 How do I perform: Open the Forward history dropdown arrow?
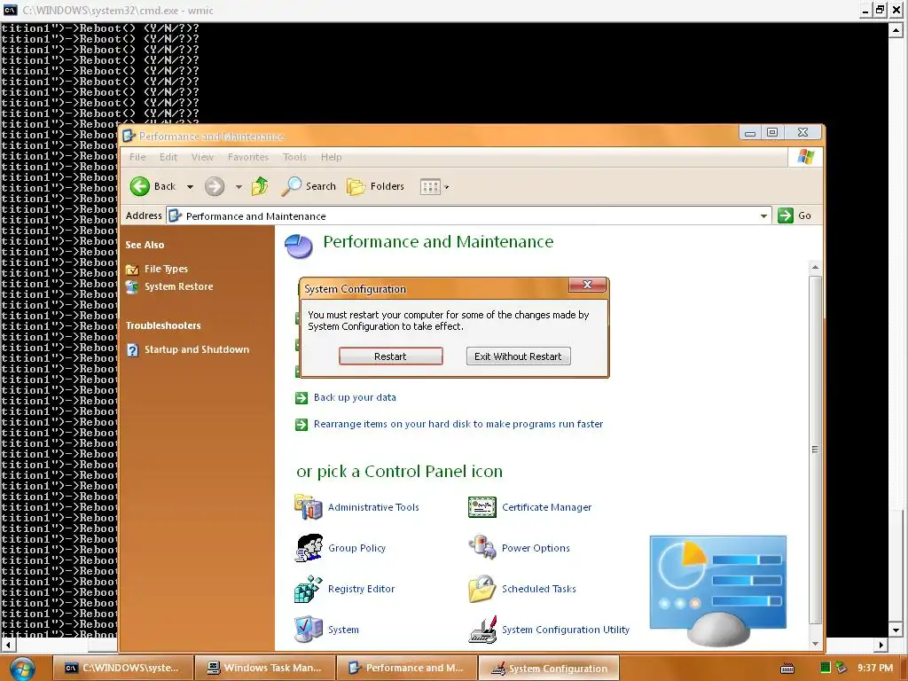239,186
